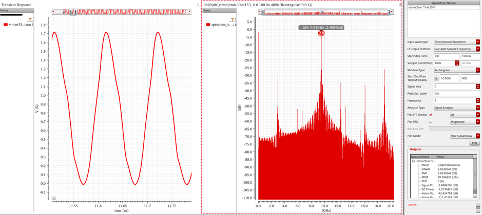Click play arrow icon below transient plot
Viewport: 482px width, 215px height.
coord(54,198)
